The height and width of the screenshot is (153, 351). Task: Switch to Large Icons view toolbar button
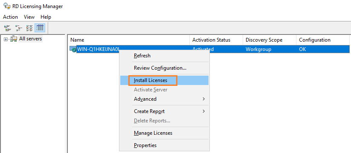[8, 28]
